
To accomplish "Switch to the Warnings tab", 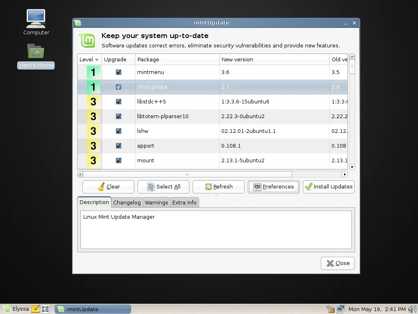I will 156,202.
